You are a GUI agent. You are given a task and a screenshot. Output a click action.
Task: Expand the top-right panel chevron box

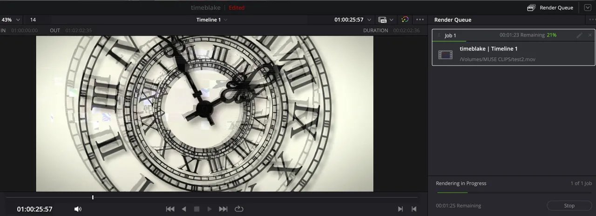click(x=587, y=7)
